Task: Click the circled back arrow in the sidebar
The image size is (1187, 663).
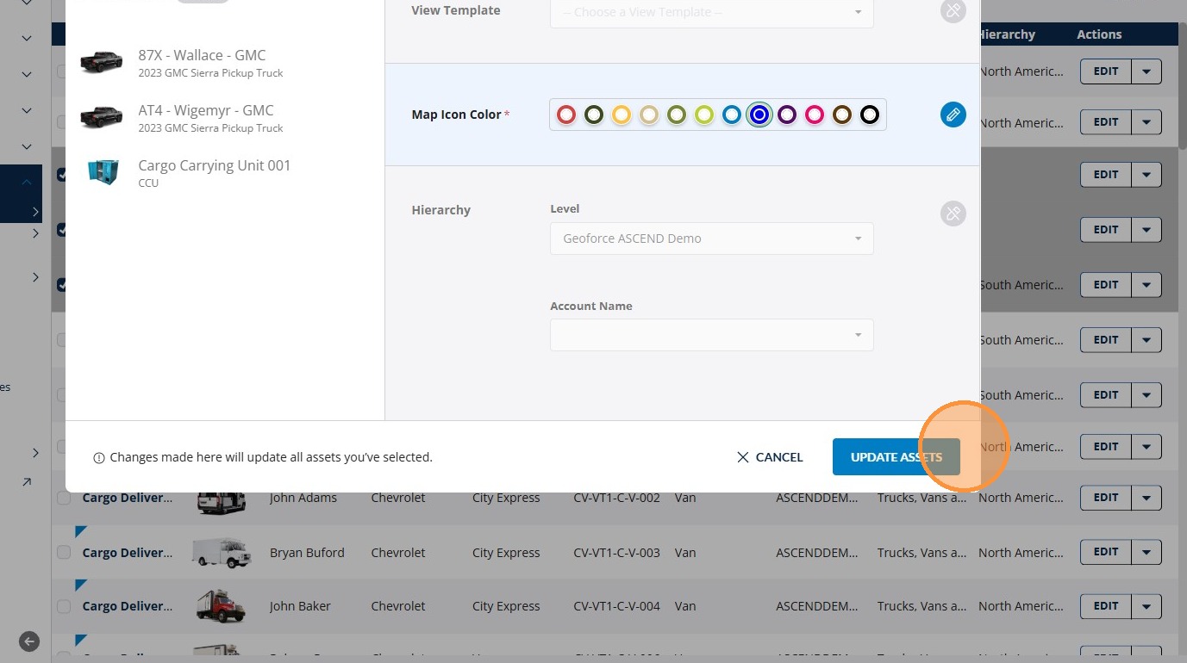Action: pyautogui.click(x=29, y=641)
